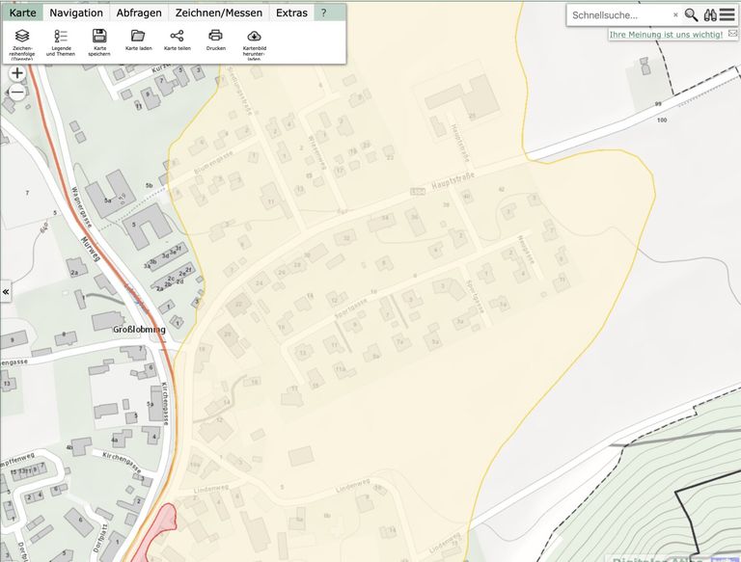Open binoculars advanced search
Image resolution: width=741 pixels, height=562 pixels.
click(x=710, y=14)
